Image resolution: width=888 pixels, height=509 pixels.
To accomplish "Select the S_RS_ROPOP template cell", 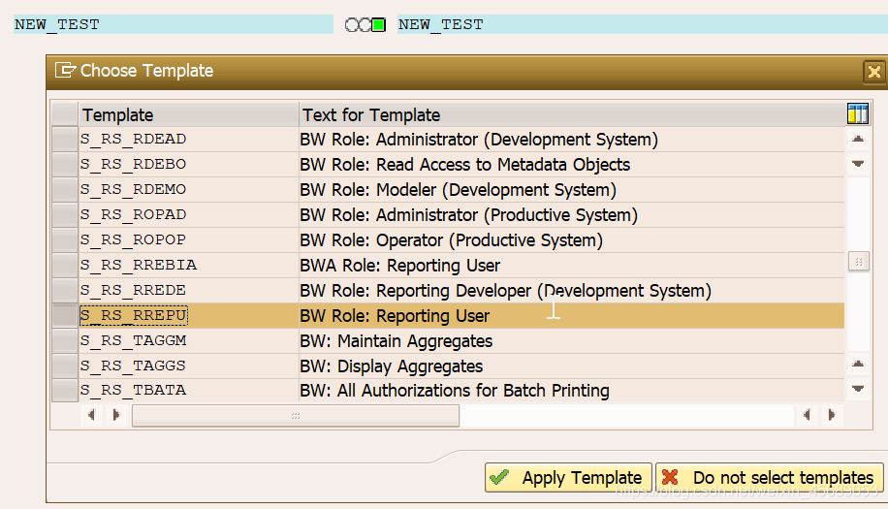I will 189,240.
